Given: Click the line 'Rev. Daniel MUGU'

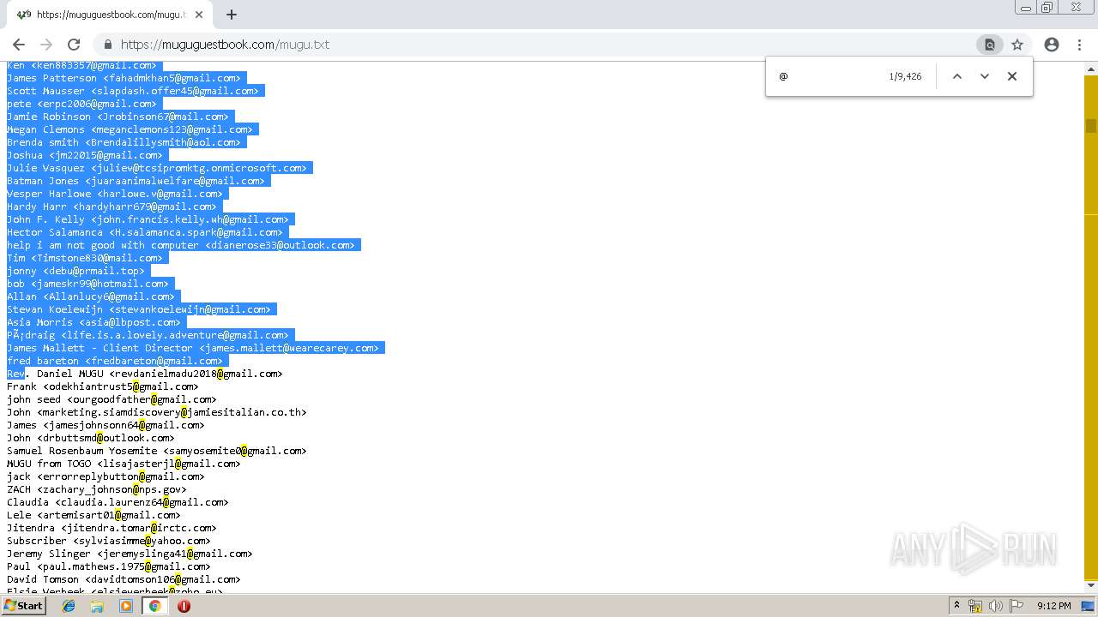Looking at the screenshot, I should (145, 374).
